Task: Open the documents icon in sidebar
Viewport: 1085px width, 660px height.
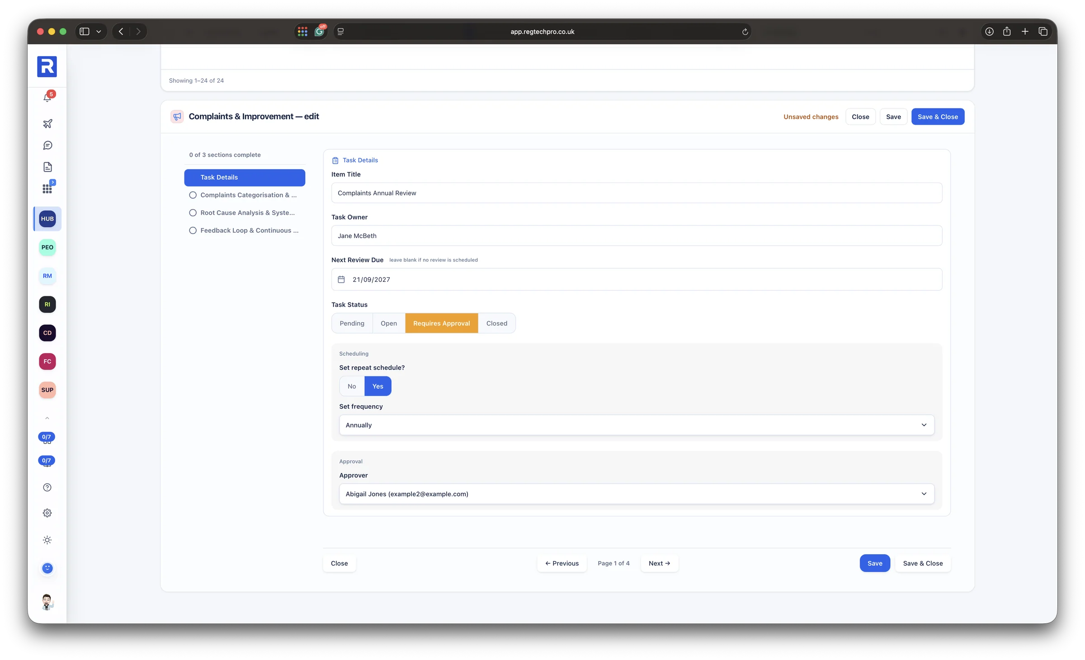Action: [47, 167]
